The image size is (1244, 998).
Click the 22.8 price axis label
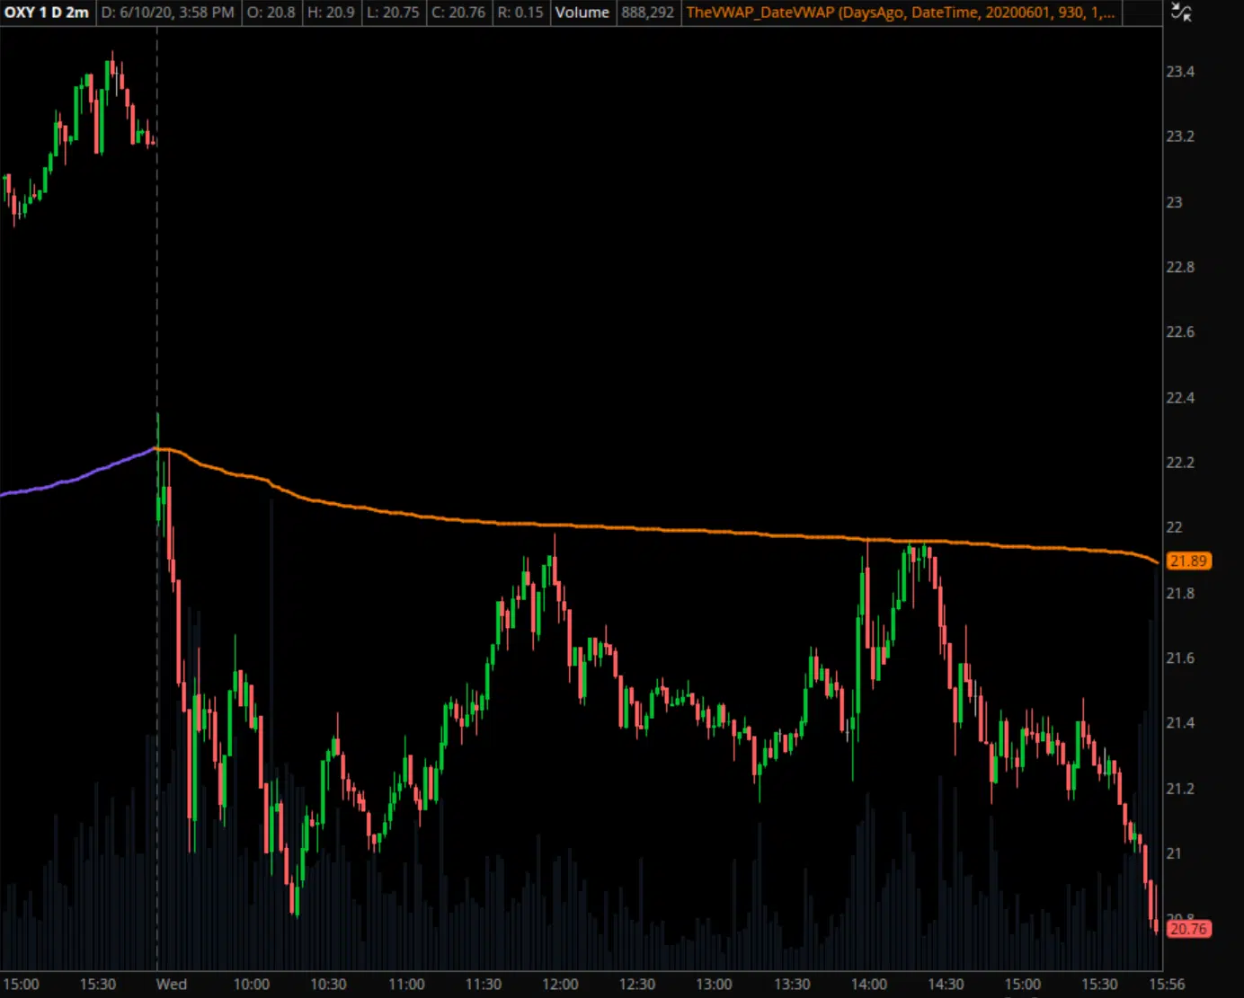tap(1180, 267)
